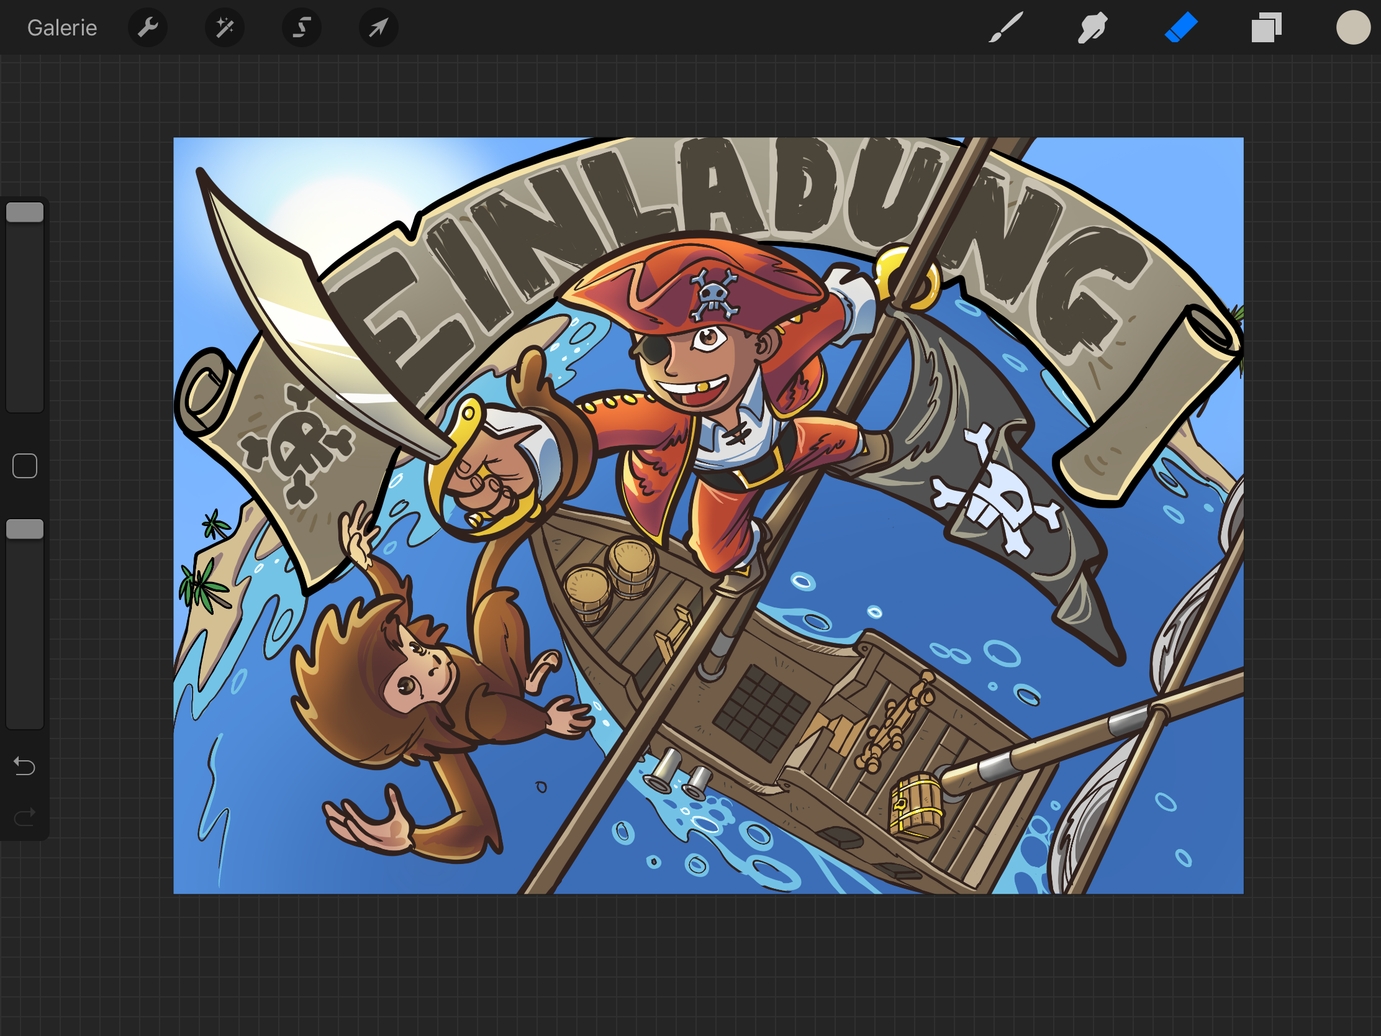Open the Adjustments magic wand menu
Image resolution: width=1381 pixels, height=1036 pixels.
coord(225,27)
